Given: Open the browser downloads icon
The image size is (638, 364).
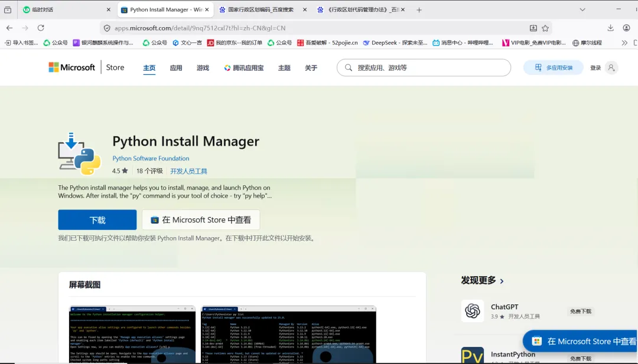Looking at the screenshot, I should coord(610,28).
